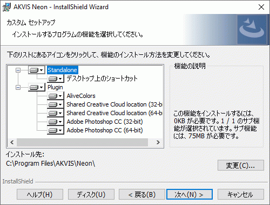
Task: Open the Adobe Photoshop CC (64-bit) drive icon dropdown
Action: point(56,130)
